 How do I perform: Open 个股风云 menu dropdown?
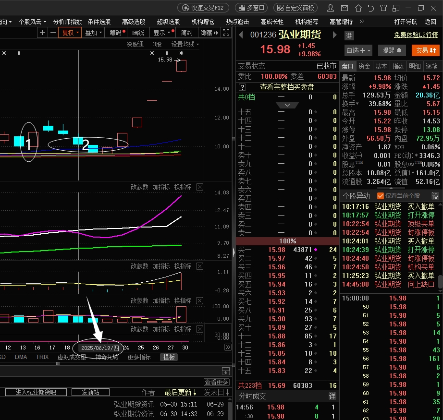(32, 22)
